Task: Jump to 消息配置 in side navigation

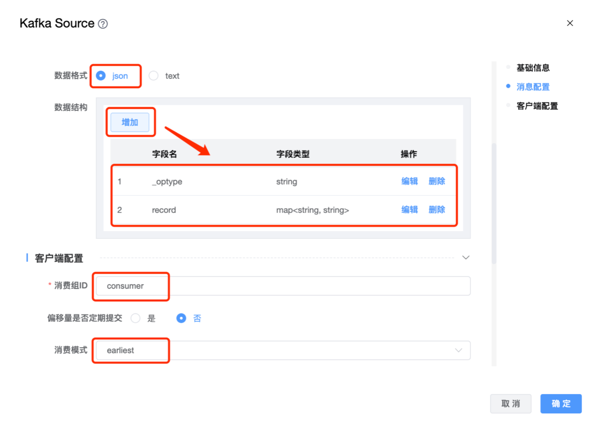Action: click(x=533, y=87)
